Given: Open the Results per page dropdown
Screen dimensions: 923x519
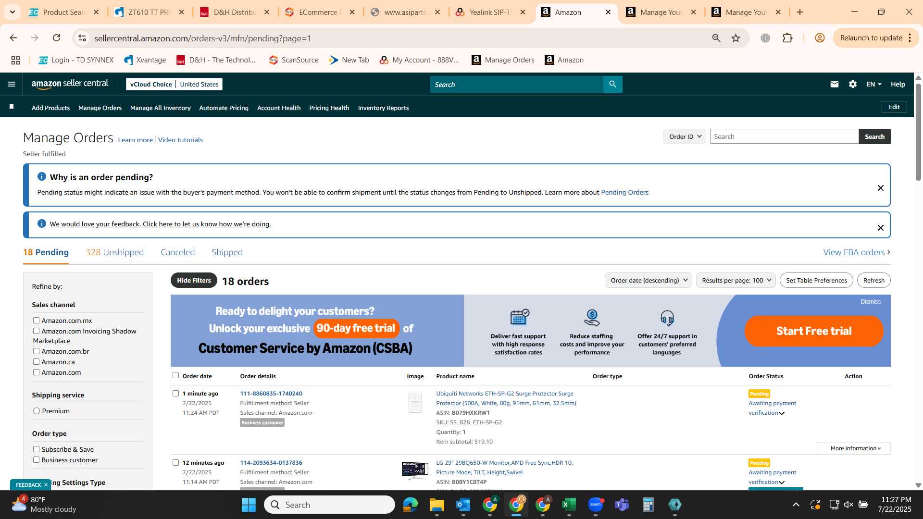Looking at the screenshot, I should 736,280.
